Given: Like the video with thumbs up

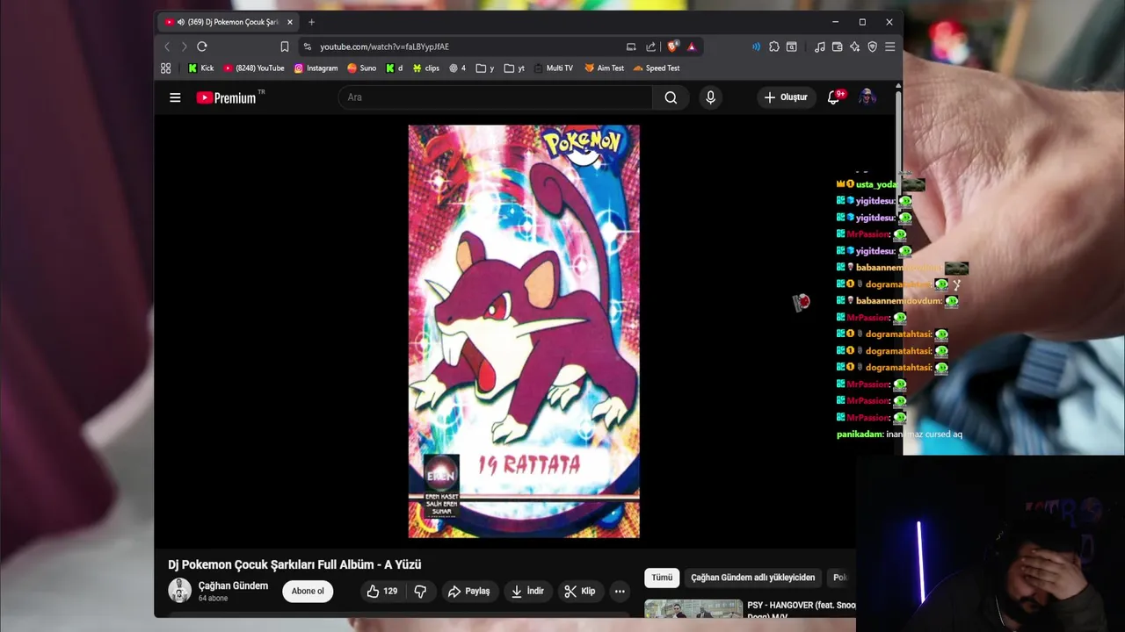Looking at the screenshot, I should click(x=381, y=592).
